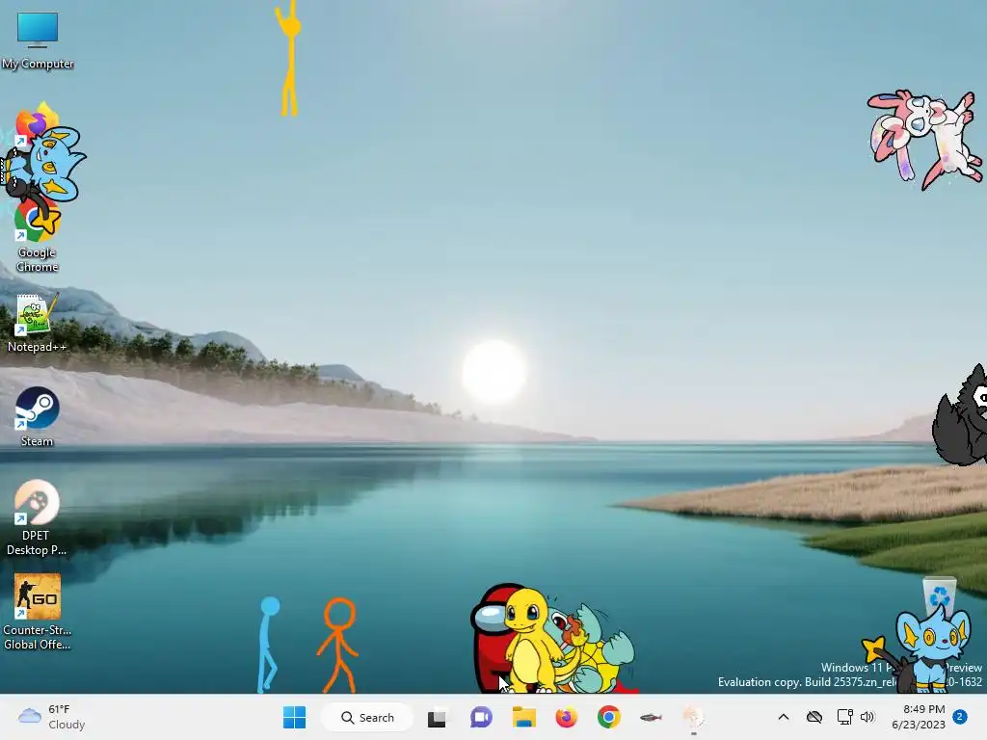987x740 pixels.
Task: Open the fish icon app in the taskbar
Action: pos(651,717)
